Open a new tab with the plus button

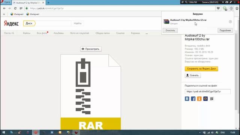pos(48,3)
